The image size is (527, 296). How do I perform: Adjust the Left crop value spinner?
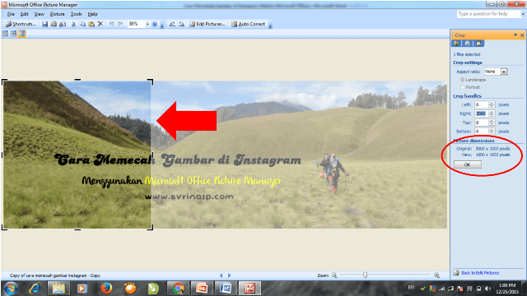pos(492,104)
